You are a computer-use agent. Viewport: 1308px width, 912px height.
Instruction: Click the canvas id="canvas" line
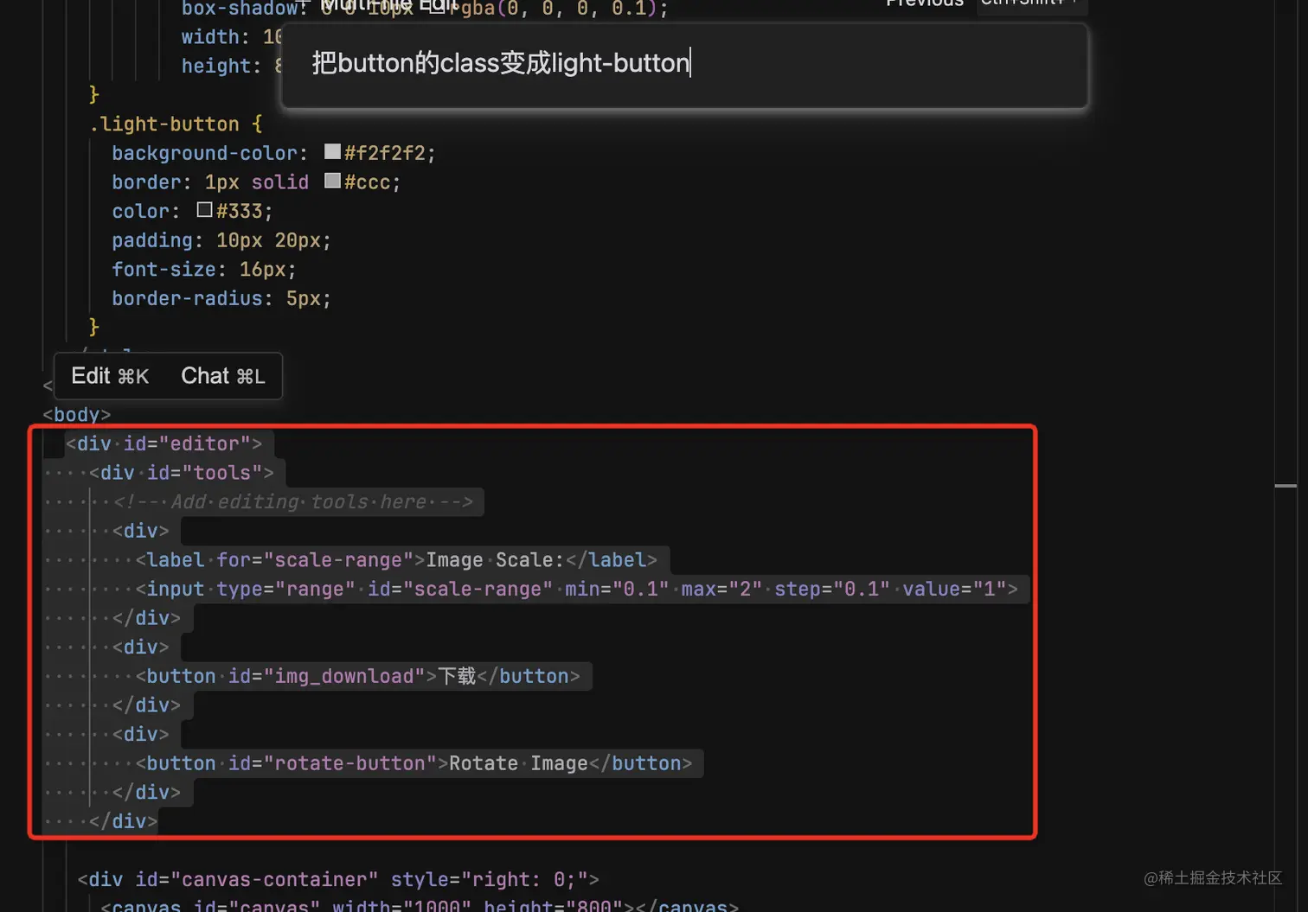pyautogui.click(x=420, y=905)
